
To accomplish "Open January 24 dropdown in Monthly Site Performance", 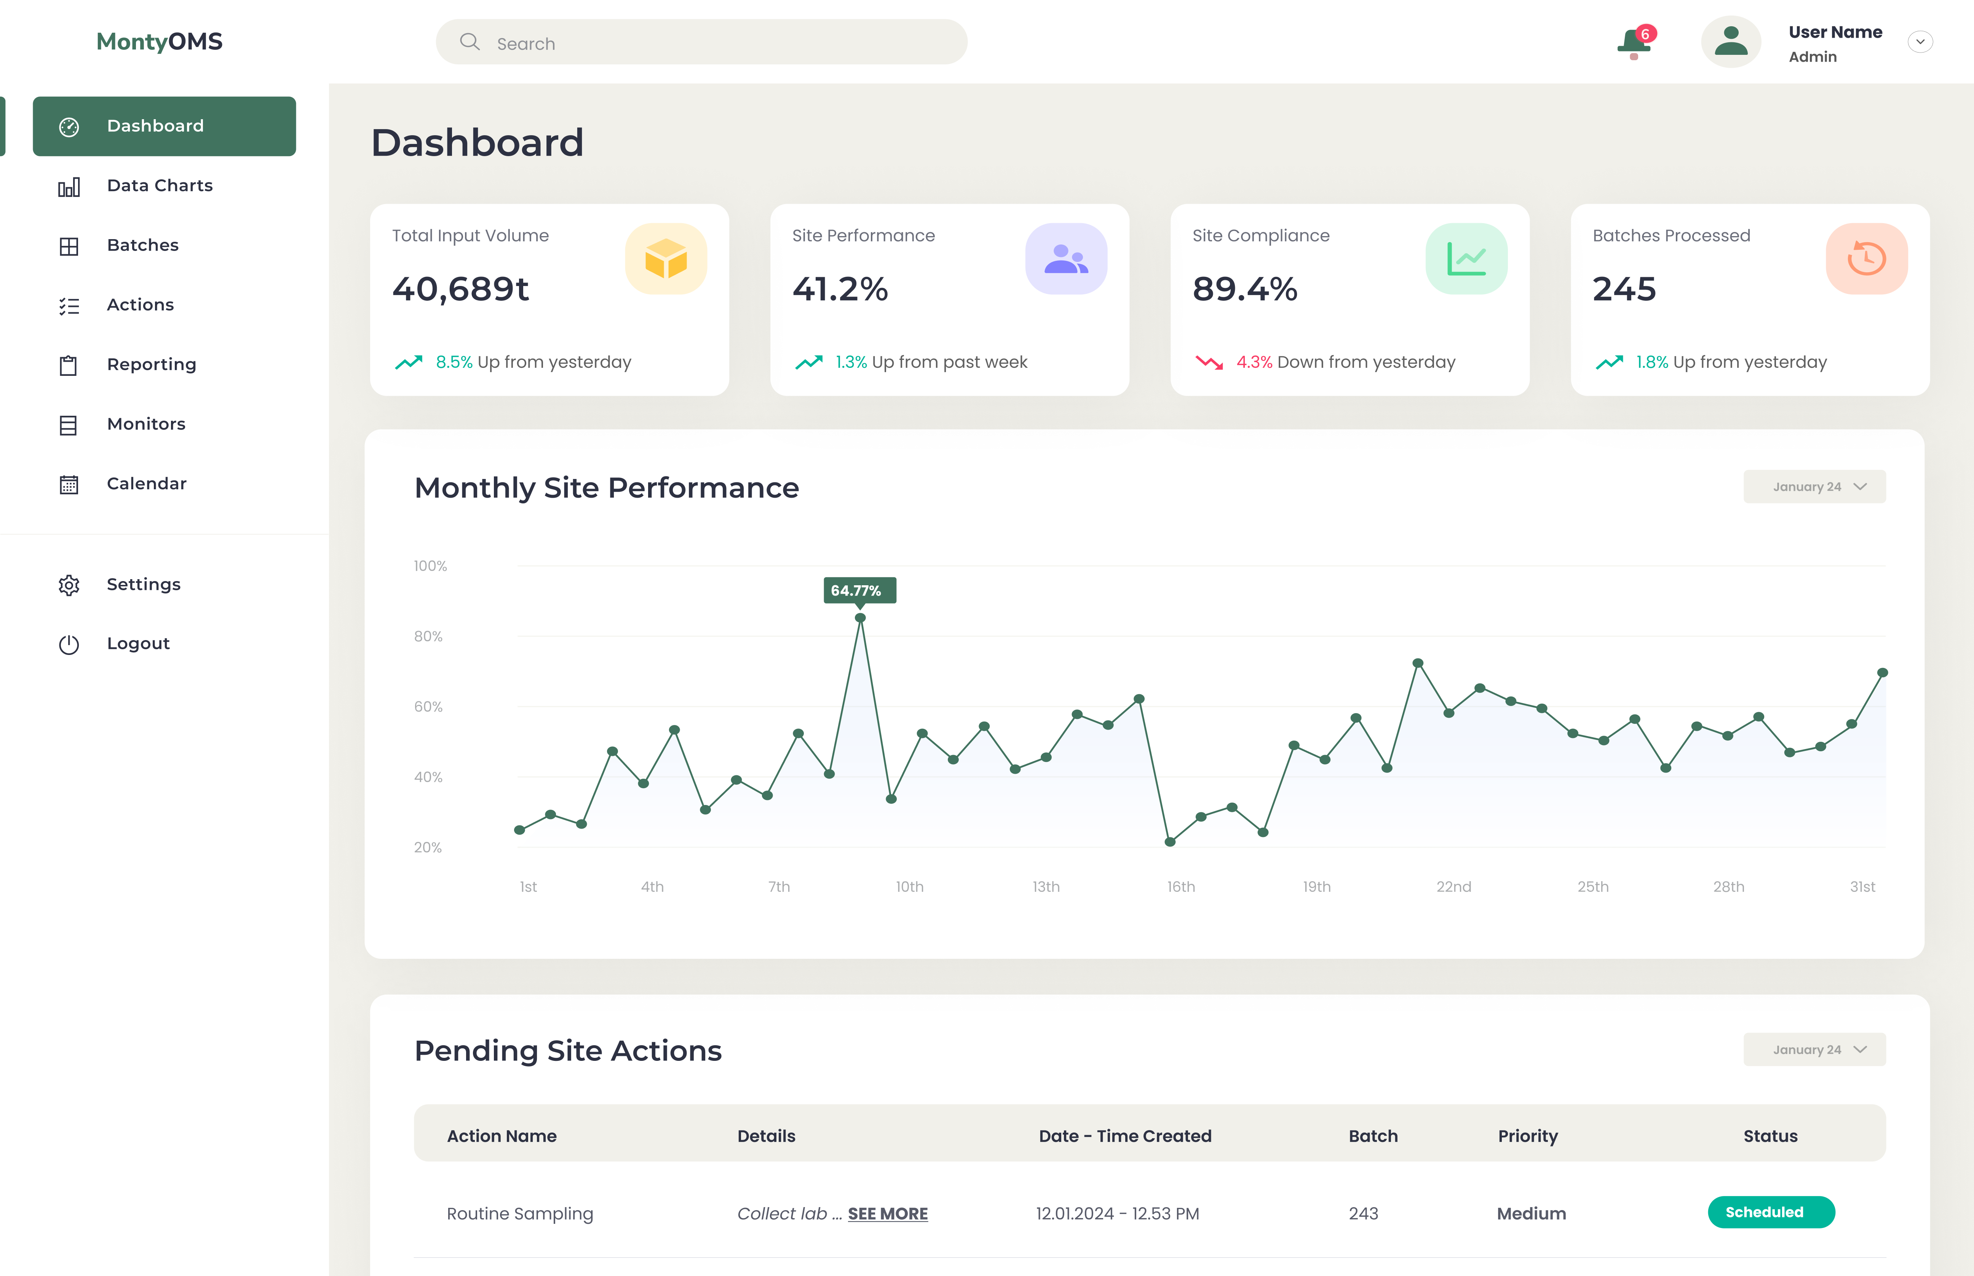I will tap(1814, 486).
